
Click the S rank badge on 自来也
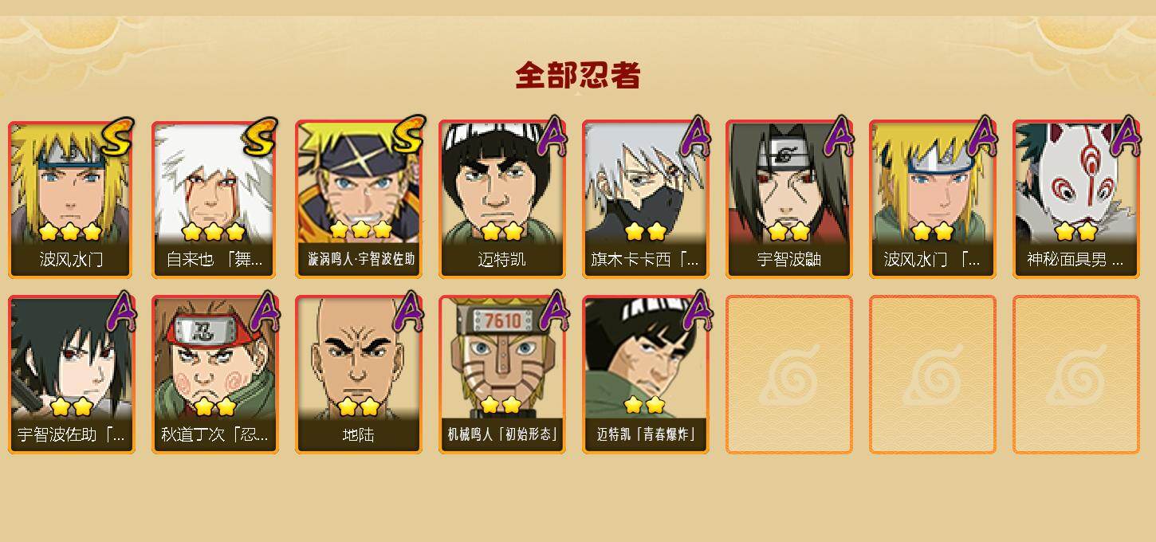(x=261, y=136)
